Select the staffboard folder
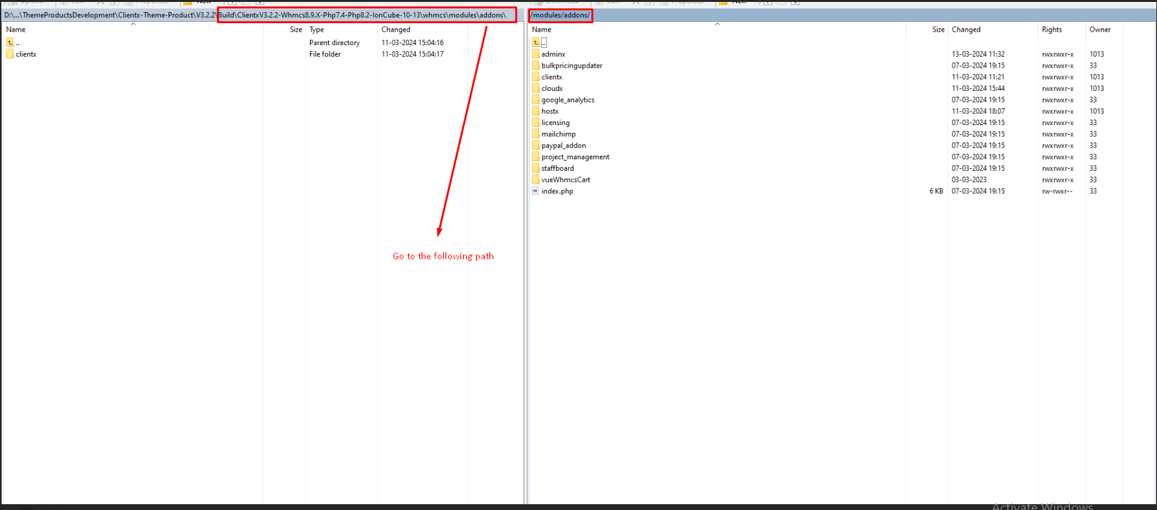The height and width of the screenshot is (510, 1157). pyautogui.click(x=557, y=168)
